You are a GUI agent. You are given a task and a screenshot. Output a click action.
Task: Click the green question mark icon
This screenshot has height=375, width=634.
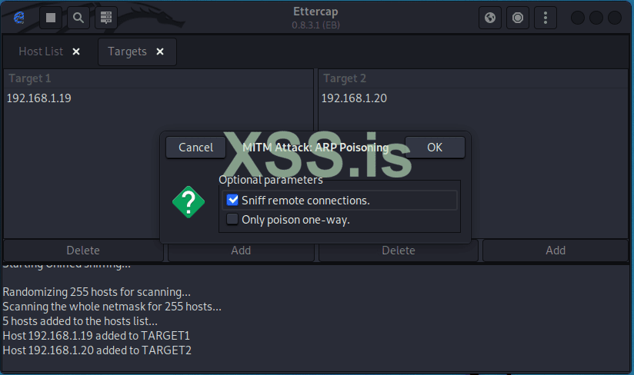tap(189, 202)
